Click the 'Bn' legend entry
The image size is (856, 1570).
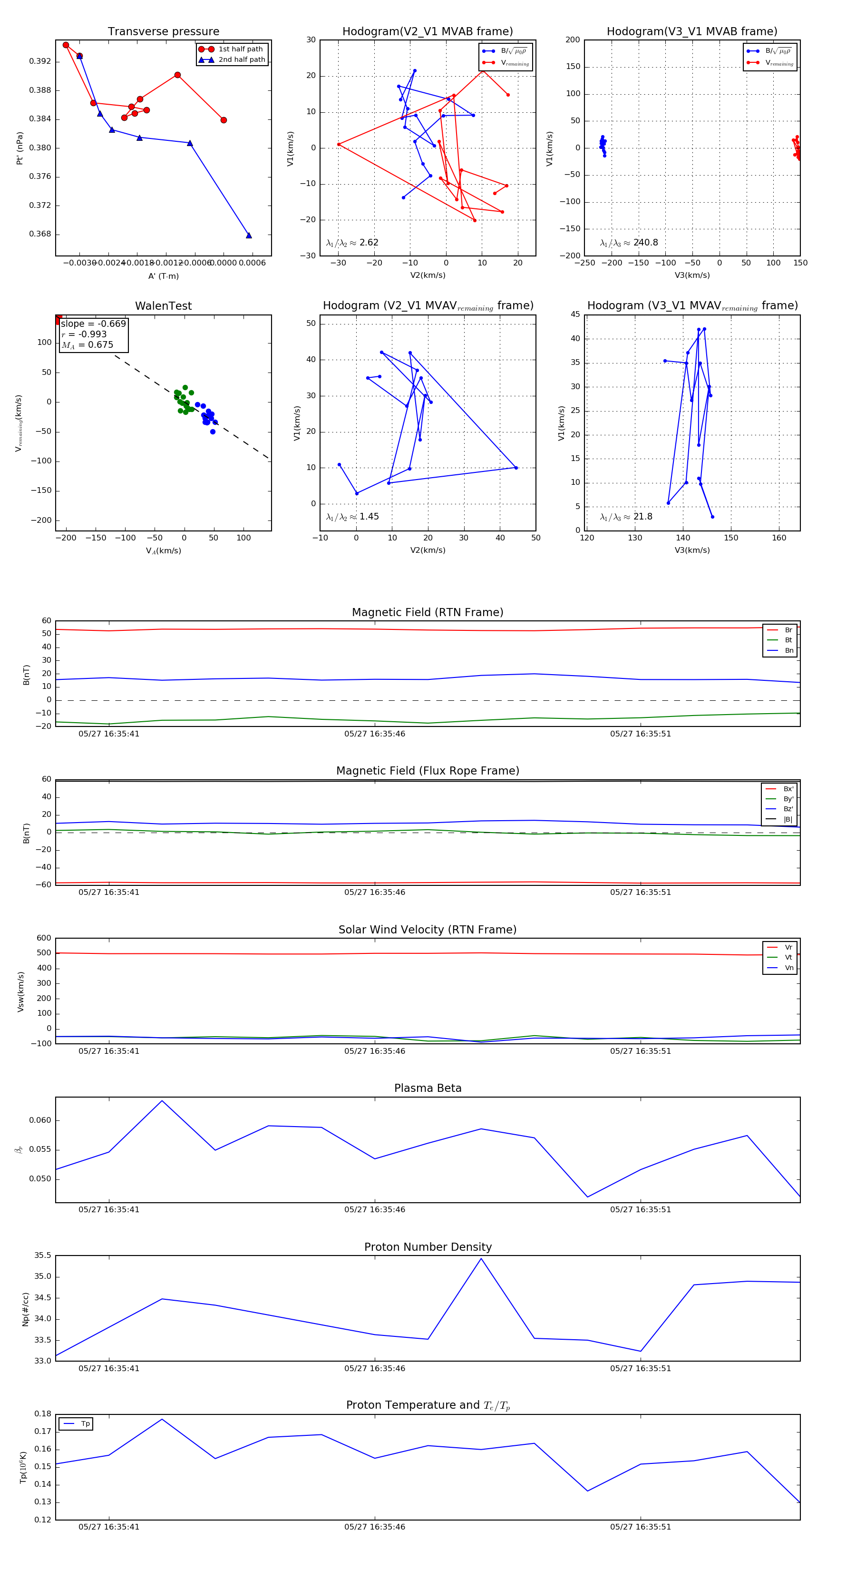pos(780,651)
